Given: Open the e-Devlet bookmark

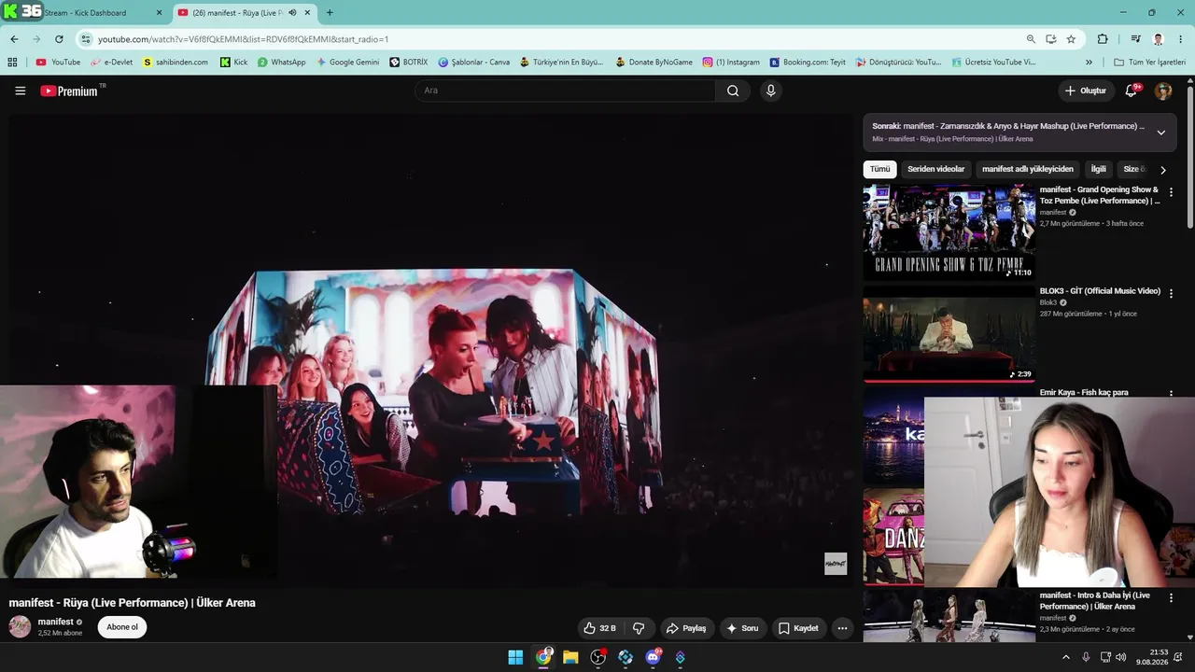Looking at the screenshot, I should (x=111, y=63).
